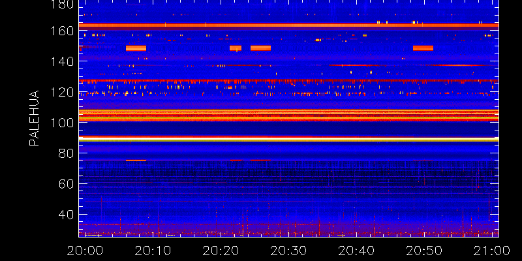Select the 21:00 time axis label
Image resolution: width=522 pixels, height=261 pixels.
[493, 251]
